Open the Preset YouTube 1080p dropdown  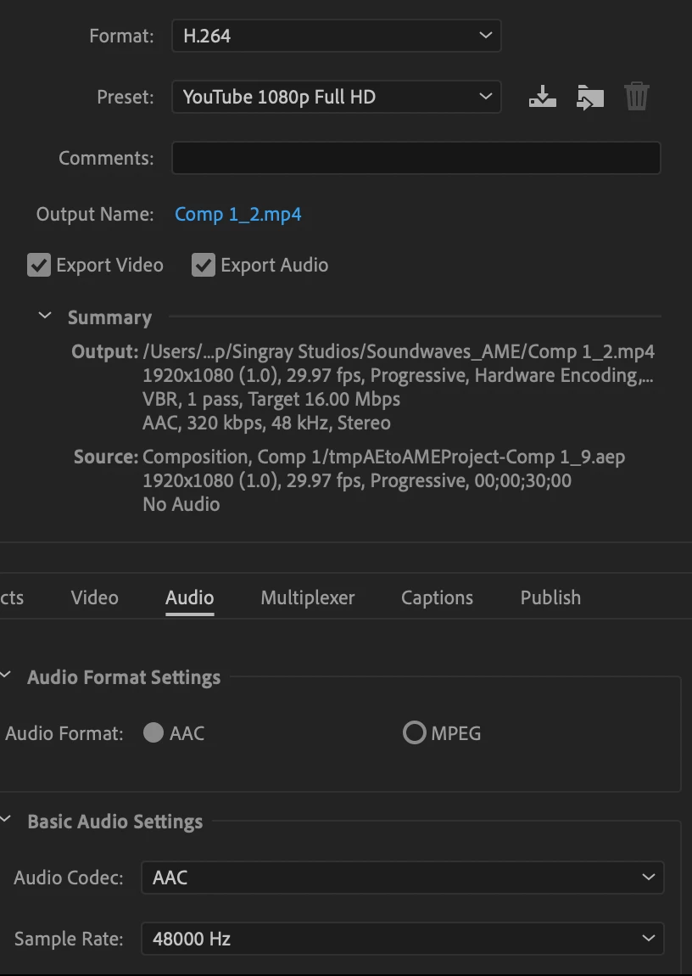coord(337,97)
